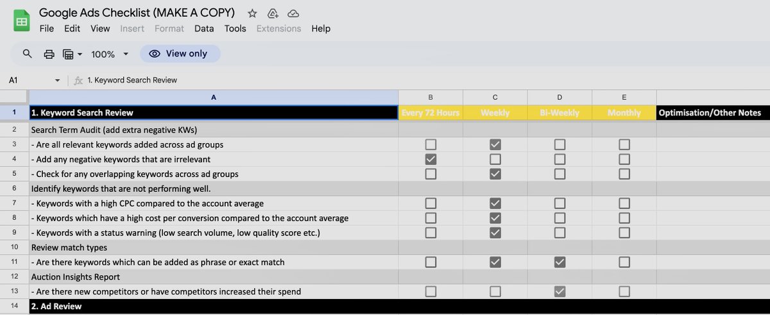The image size is (770, 315).
Task: Star the Google Ads Checklist document
Action: tap(252, 13)
